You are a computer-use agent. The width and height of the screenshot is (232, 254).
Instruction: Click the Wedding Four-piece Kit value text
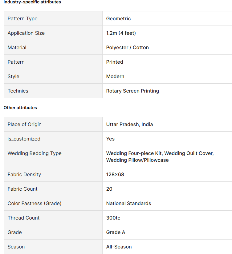[x=134, y=153]
